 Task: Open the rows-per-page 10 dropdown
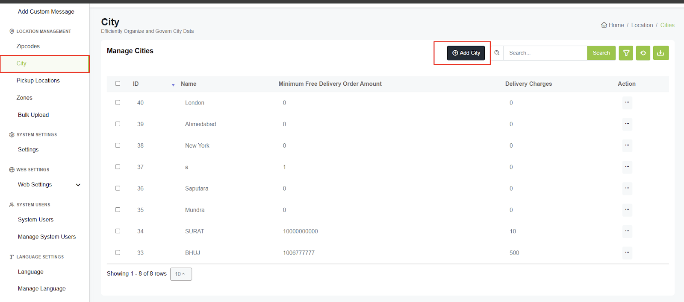(181, 274)
